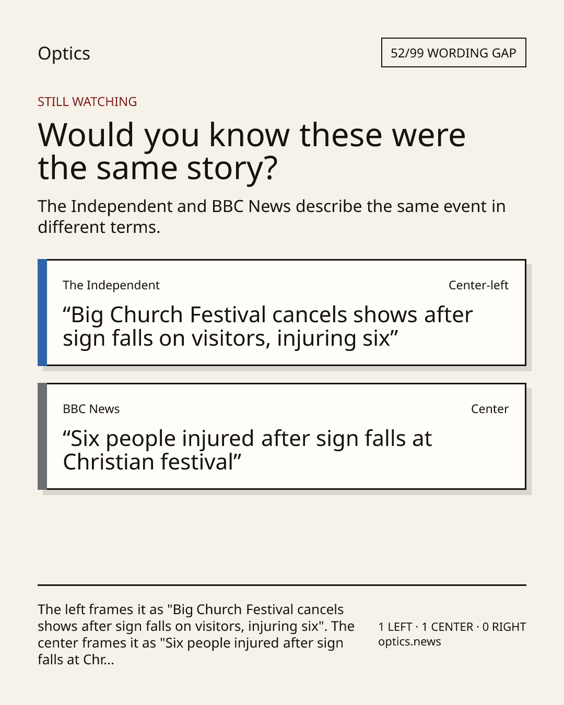Open the optics.news link
This screenshot has height=705, width=564.
coord(409,642)
